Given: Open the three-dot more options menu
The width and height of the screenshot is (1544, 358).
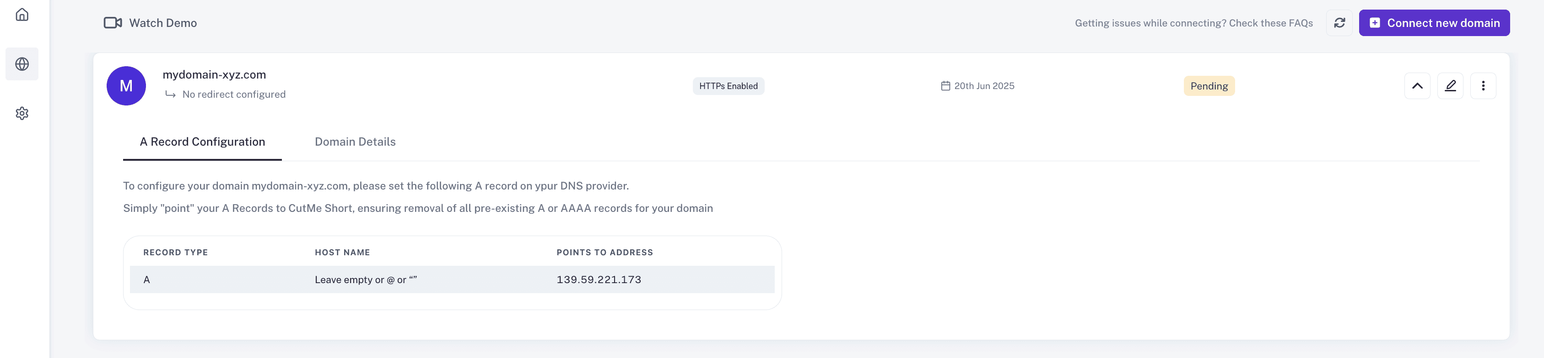Looking at the screenshot, I should click(1483, 86).
